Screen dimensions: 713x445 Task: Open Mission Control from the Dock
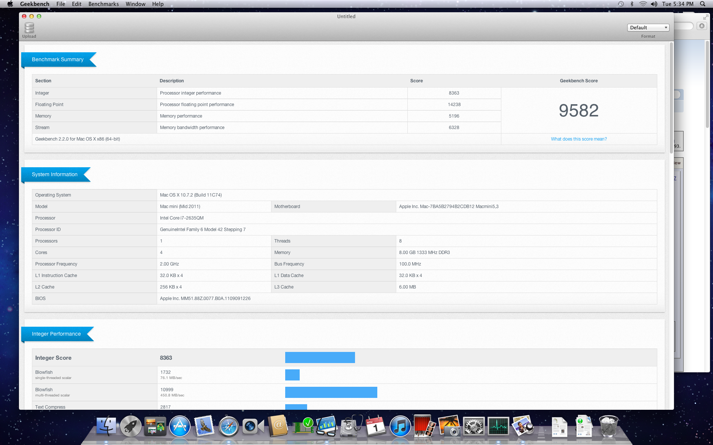pyautogui.click(x=155, y=426)
